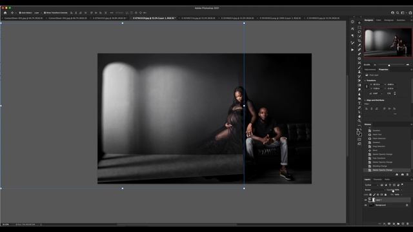
Task: Create a new group in Layers panel
Action: click(x=398, y=224)
